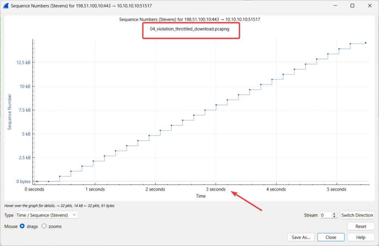Minimize the Sequence Numbers window

pyautogui.click(x=335, y=6)
